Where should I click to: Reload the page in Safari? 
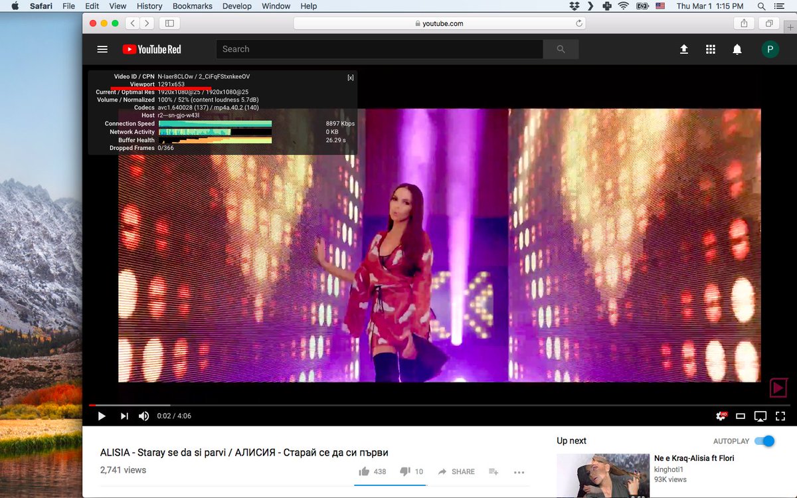(x=579, y=23)
